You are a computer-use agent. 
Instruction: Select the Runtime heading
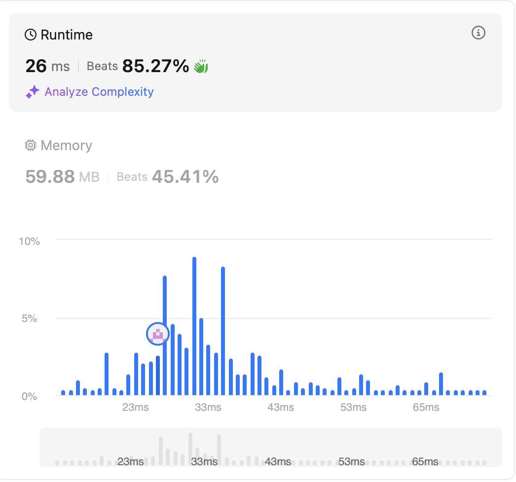tap(66, 35)
